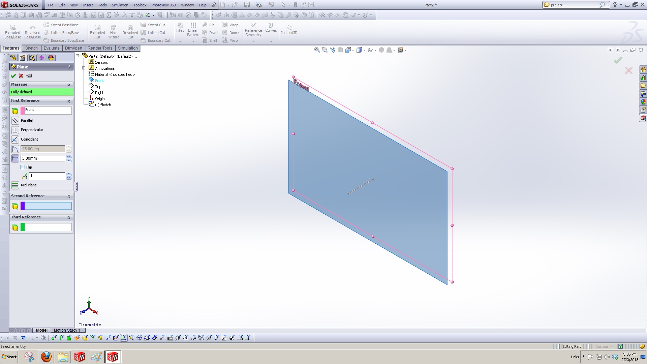
Task: Switch to the Motion Study 1 tab
Action: (67, 330)
